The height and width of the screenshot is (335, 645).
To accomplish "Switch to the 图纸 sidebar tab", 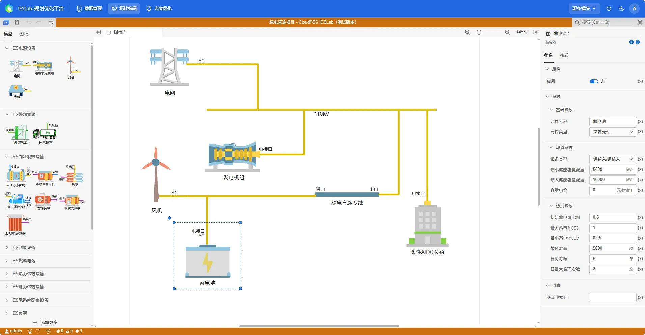I will (x=24, y=34).
